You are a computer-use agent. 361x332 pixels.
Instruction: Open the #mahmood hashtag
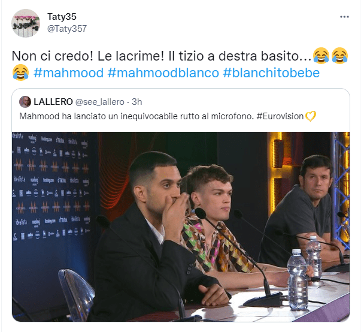69,73
